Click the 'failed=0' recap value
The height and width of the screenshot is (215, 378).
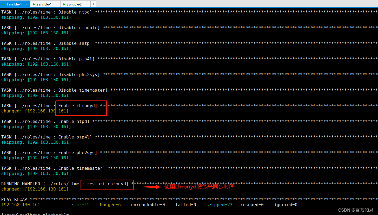point(186,205)
